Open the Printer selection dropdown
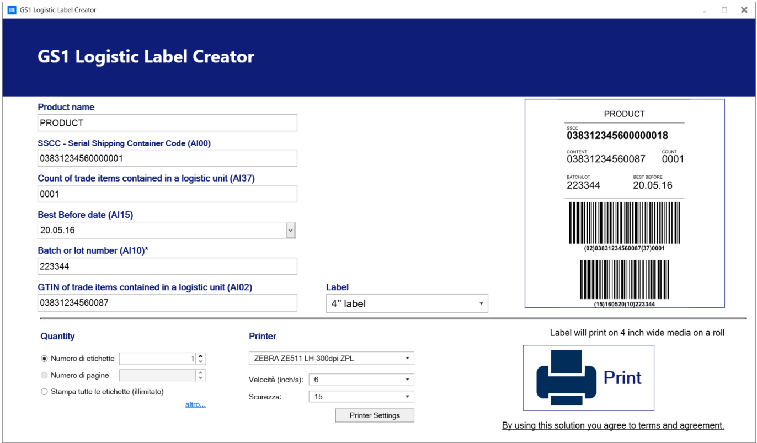Image resolution: width=757 pixels, height=443 pixels. pos(407,358)
